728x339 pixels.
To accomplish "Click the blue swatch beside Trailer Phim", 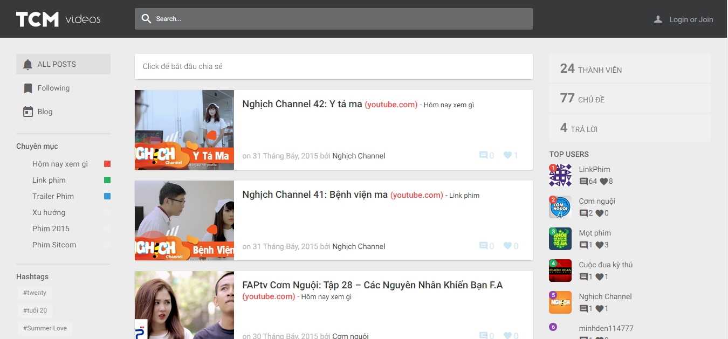I will click(x=107, y=196).
